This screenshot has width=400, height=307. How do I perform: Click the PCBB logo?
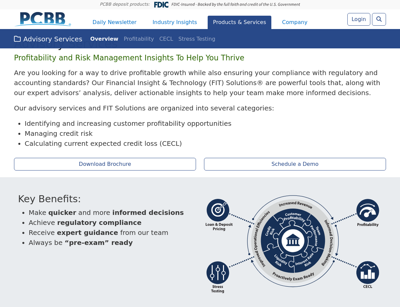43,19
